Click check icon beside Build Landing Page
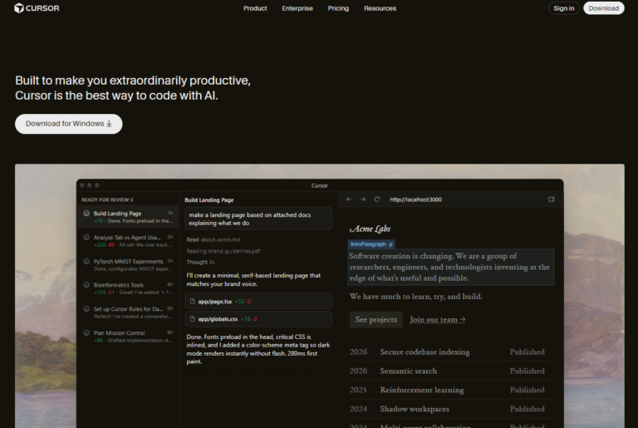The height and width of the screenshot is (428, 638). point(86,213)
